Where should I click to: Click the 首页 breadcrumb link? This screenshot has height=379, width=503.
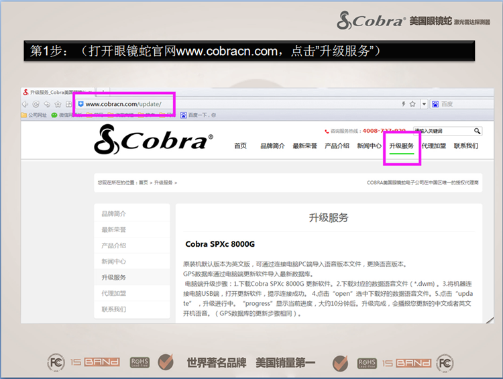coord(144,182)
